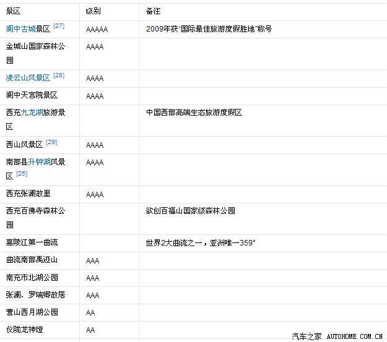Viewport: 387px width, 342px height.
Task: Click the 仪陇龙神垭 entry
Action: point(25,330)
